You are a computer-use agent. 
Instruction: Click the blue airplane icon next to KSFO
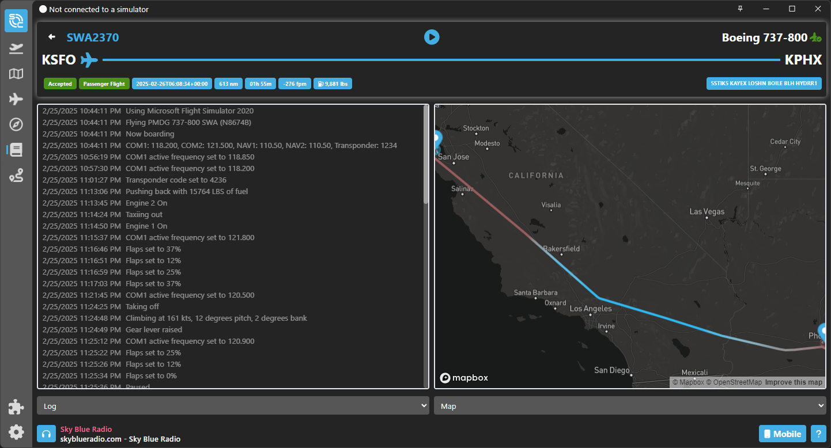click(x=89, y=60)
